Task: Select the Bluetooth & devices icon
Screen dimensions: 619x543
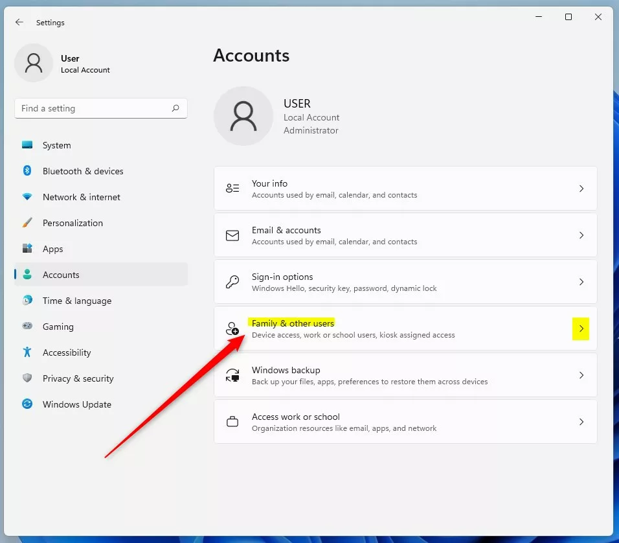Action: (27, 171)
